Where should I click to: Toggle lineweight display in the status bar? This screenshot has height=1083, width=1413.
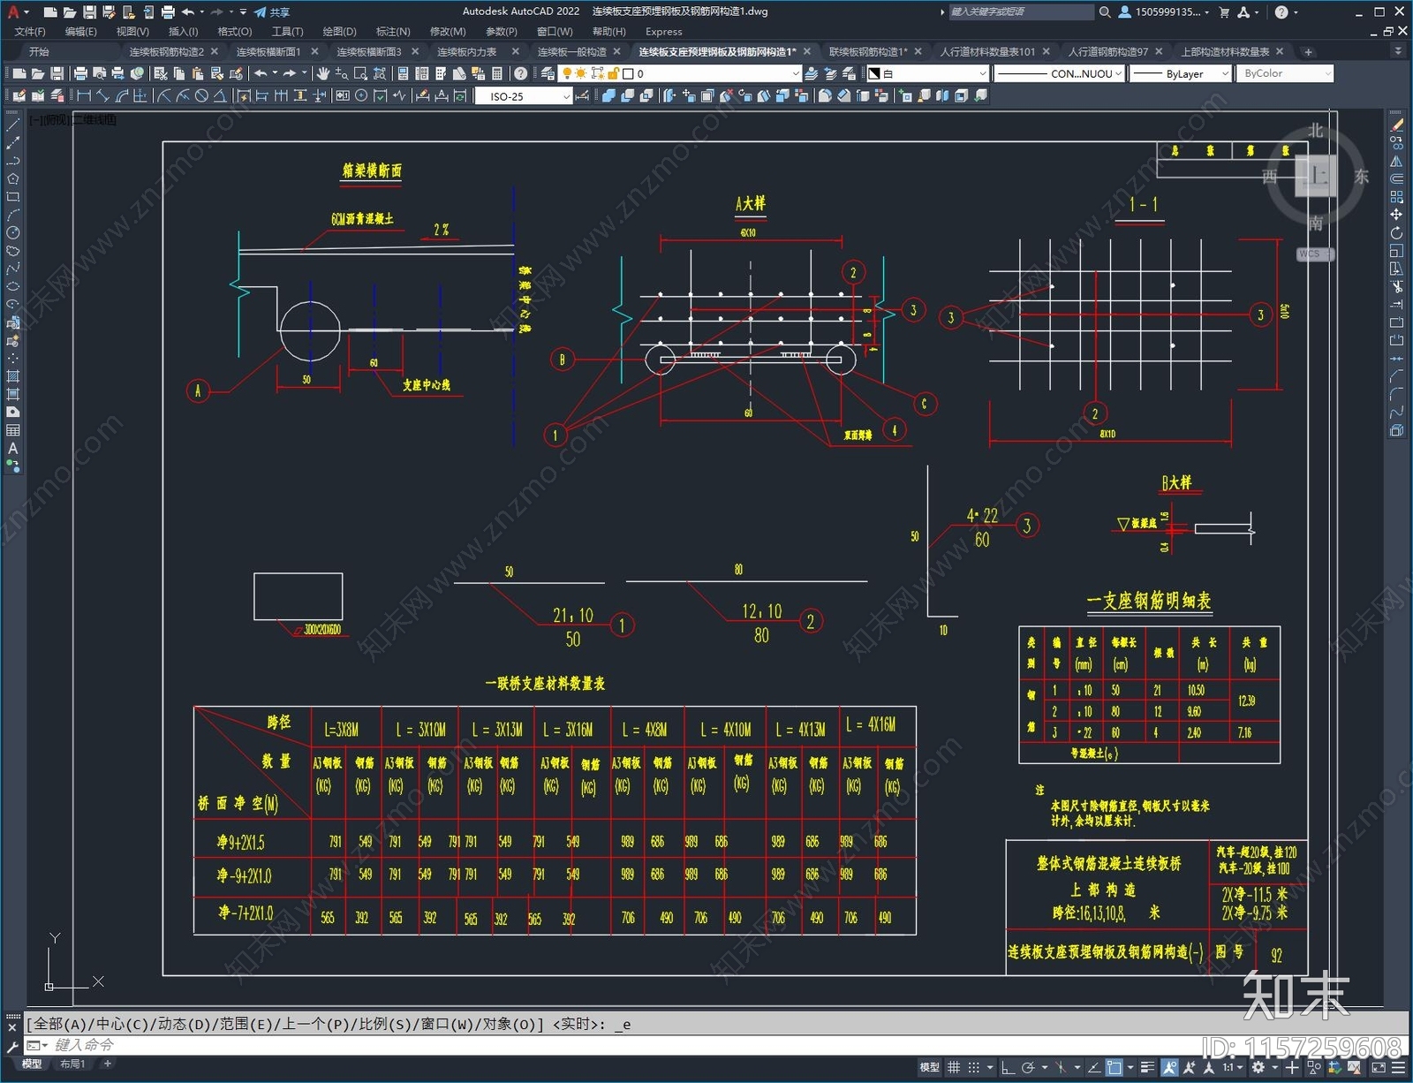[x=1147, y=1067]
